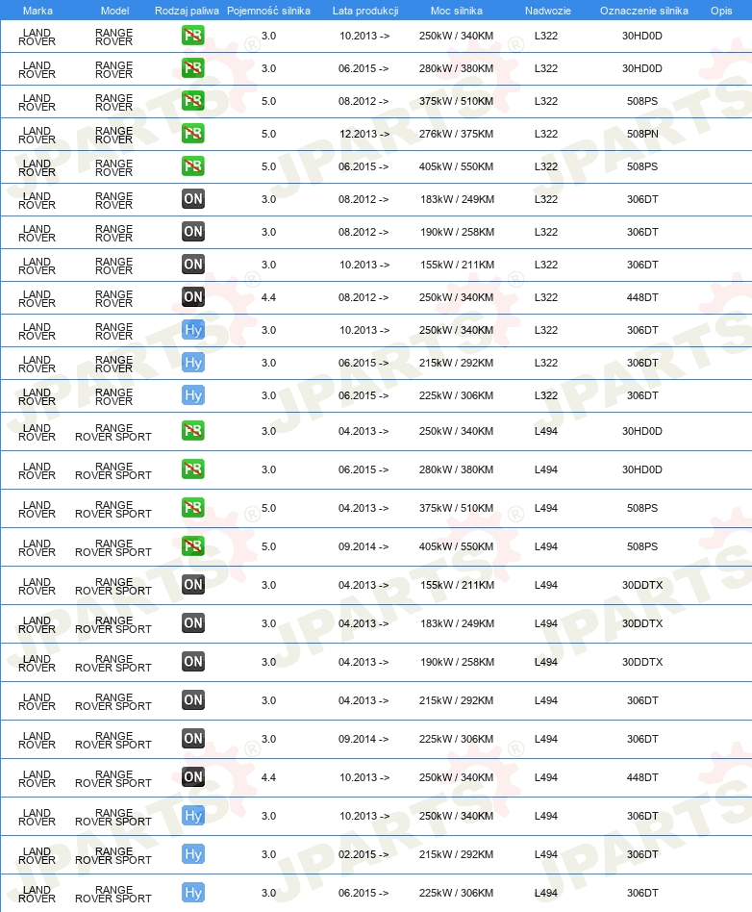Click the Rodzaj paliwa column header

(187, 11)
